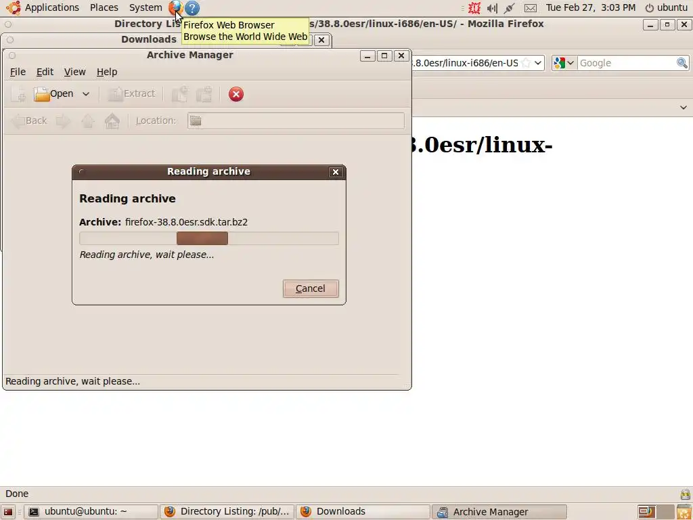Click the trash icon in bottom panel
Viewport: 693px width, 520px height.
click(684, 512)
